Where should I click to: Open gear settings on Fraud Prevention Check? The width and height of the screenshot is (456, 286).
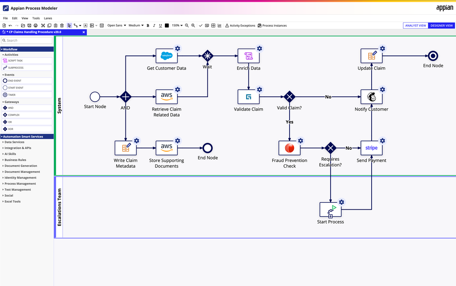coord(301,141)
